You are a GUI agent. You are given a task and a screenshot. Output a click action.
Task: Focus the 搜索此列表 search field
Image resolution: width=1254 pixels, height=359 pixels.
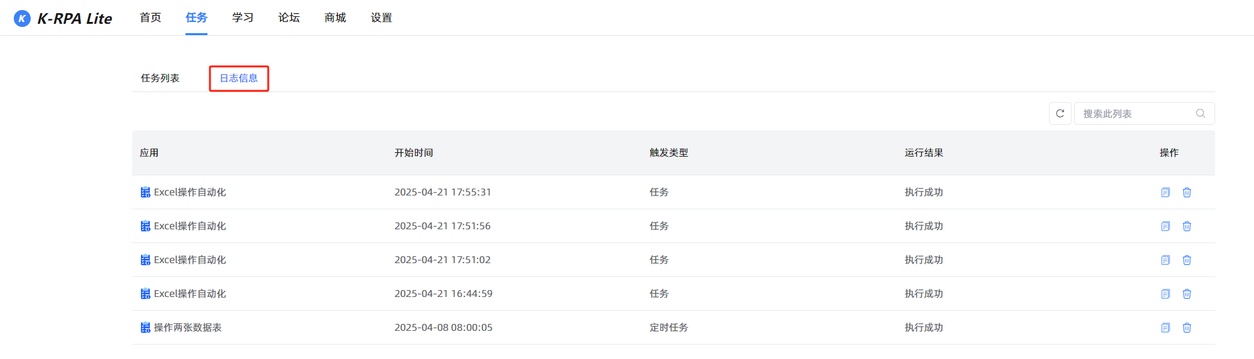[x=1144, y=113]
